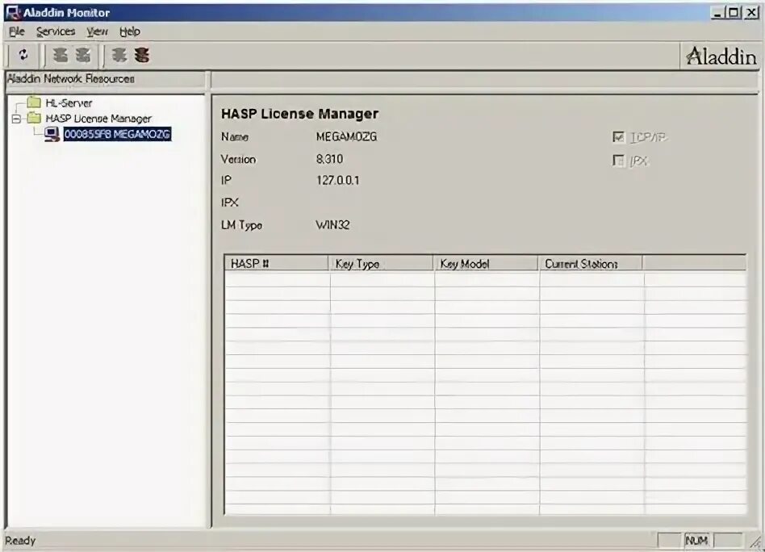Image resolution: width=765 pixels, height=552 pixels.
Task: Collapse the HASP License Manager tree node
Action: pyautogui.click(x=17, y=119)
